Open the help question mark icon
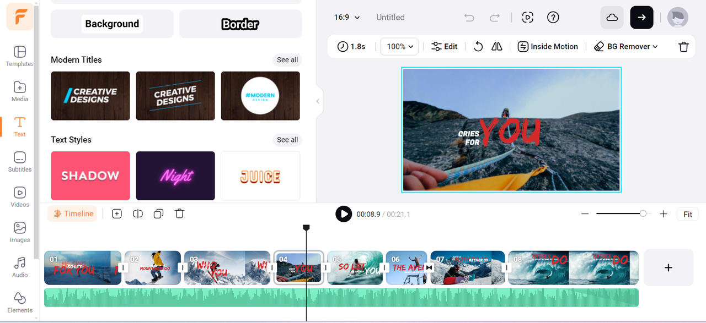Viewport: 706px width, 323px height. pyautogui.click(x=553, y=18)
